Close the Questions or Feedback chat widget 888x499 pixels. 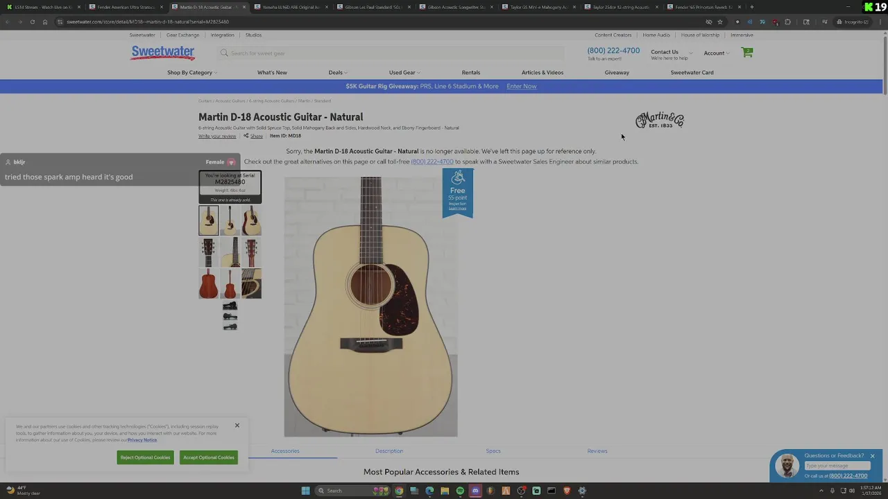[873, 455]
